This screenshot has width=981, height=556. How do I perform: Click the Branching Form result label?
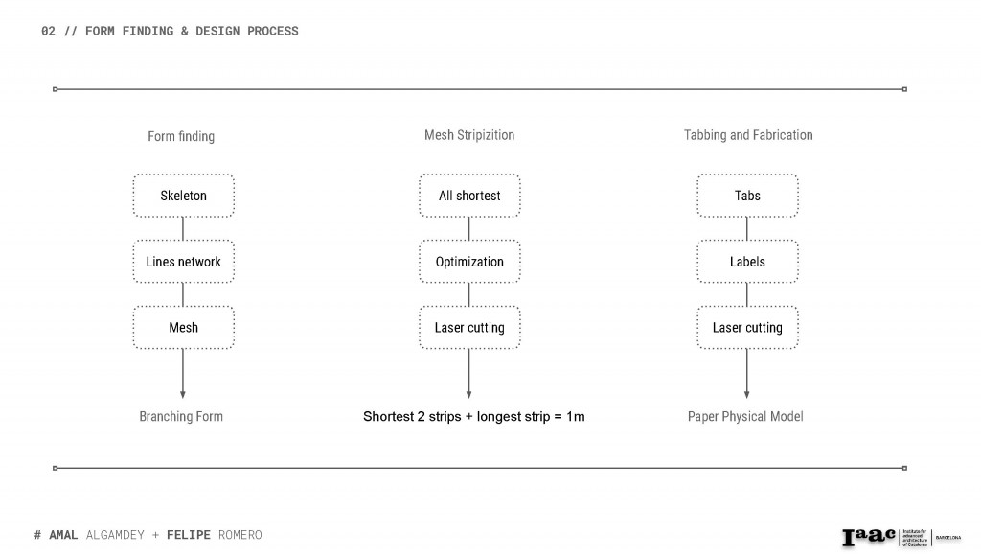[x=181, y=416]
